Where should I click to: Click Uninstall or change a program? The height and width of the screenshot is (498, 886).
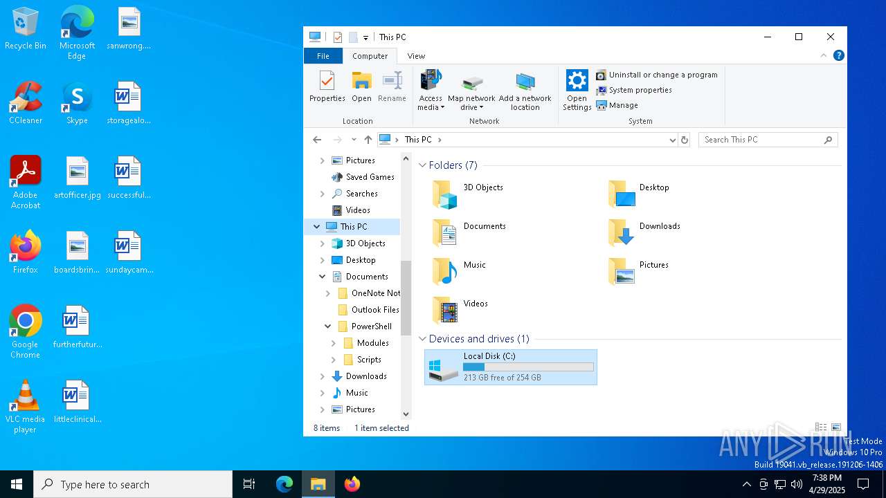coord(656,75)
